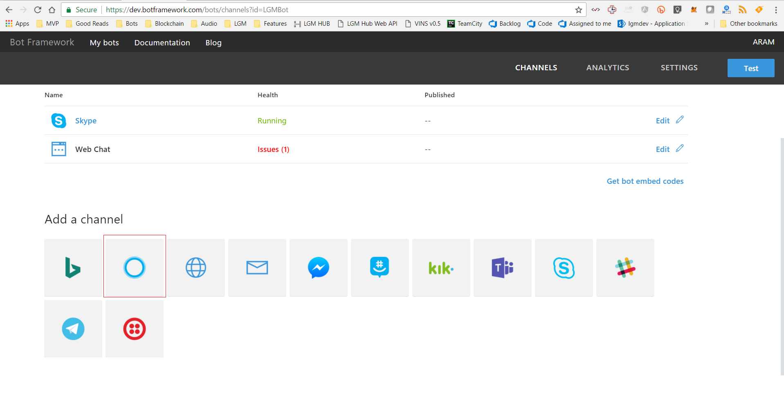Image resolution: width=784 pixels, height=404 pixels.
Task: Click the Web Chat icon in channel list
Action: coord(59,149)
